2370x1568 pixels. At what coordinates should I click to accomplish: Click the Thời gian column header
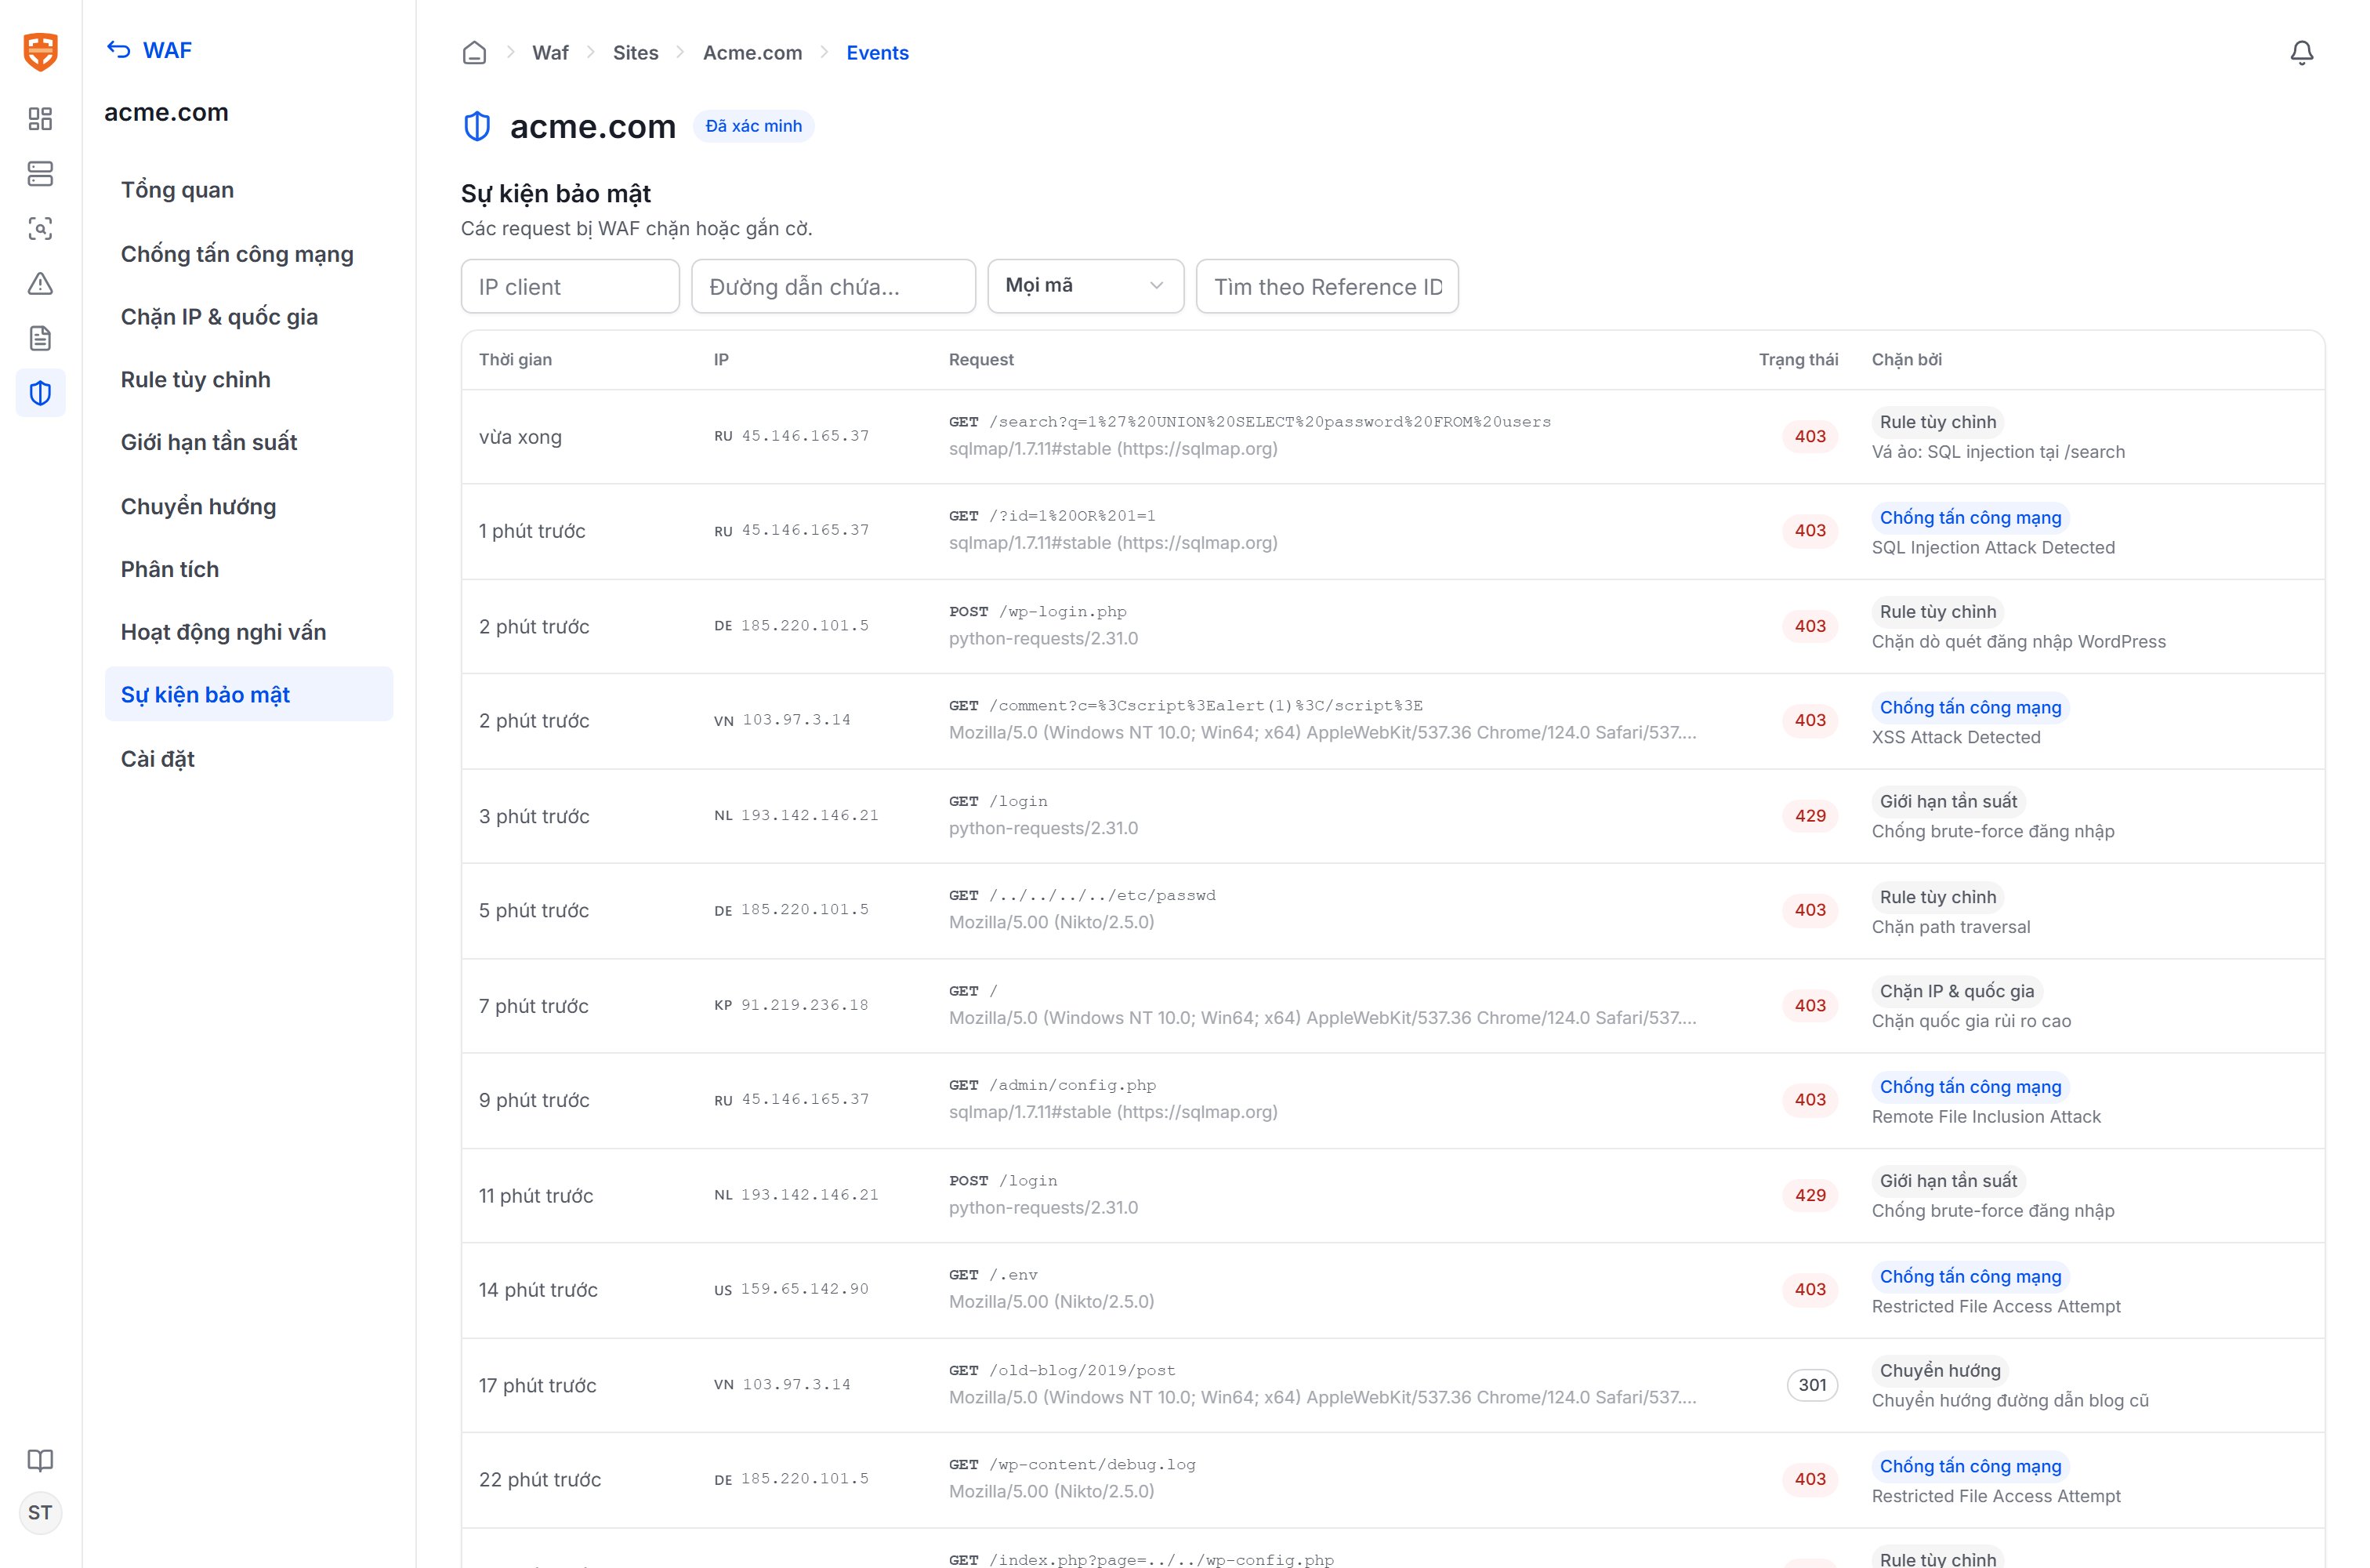[515, 359]
